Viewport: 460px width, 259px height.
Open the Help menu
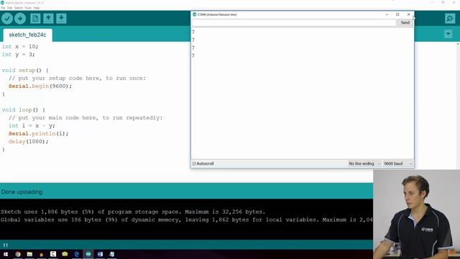coord(37,8)
